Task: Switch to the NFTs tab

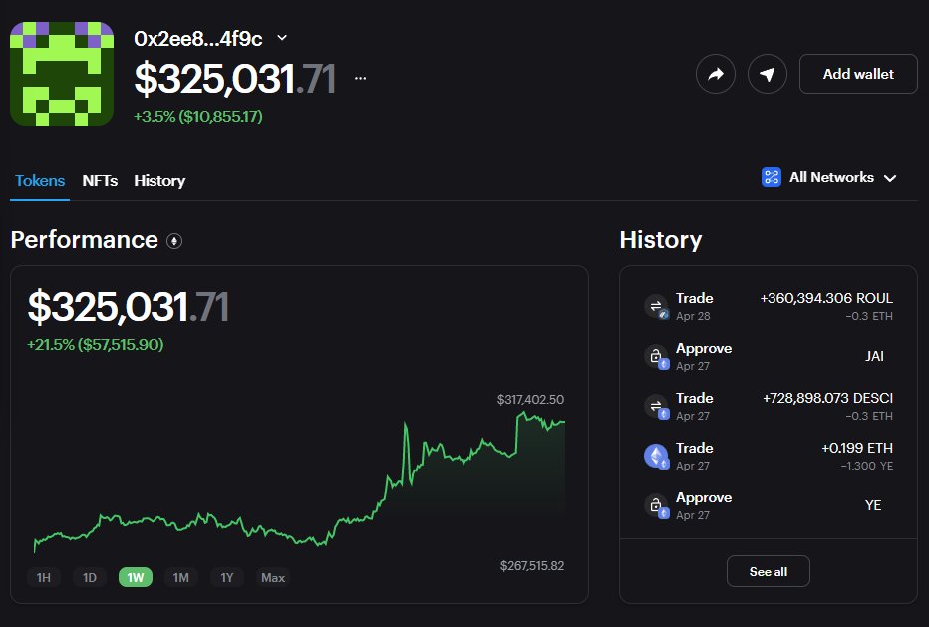Action: click(x=99, y=181)
